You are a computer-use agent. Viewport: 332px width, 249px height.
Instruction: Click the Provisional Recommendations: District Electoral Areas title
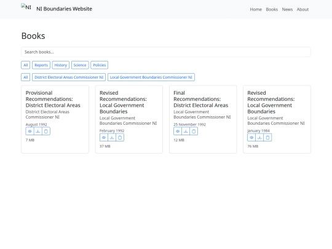click(53, 99)
